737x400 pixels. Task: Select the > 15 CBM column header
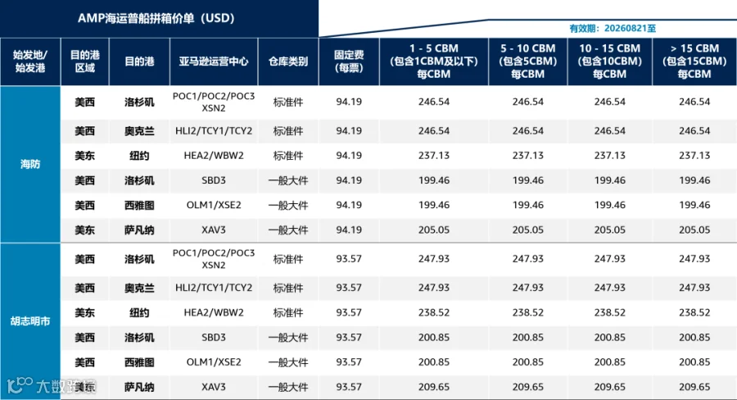pos(694,61)
